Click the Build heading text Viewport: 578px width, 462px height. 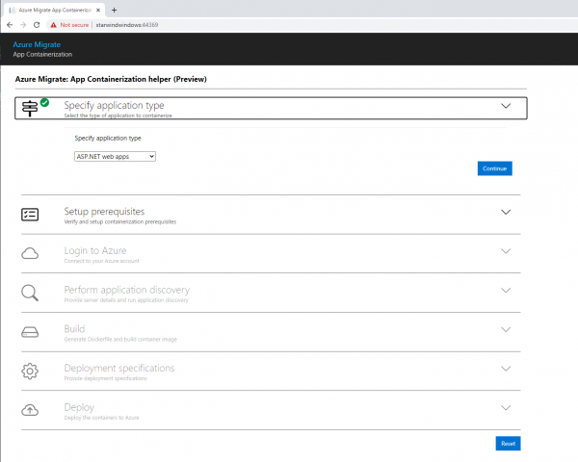click(x=74, y=328)
